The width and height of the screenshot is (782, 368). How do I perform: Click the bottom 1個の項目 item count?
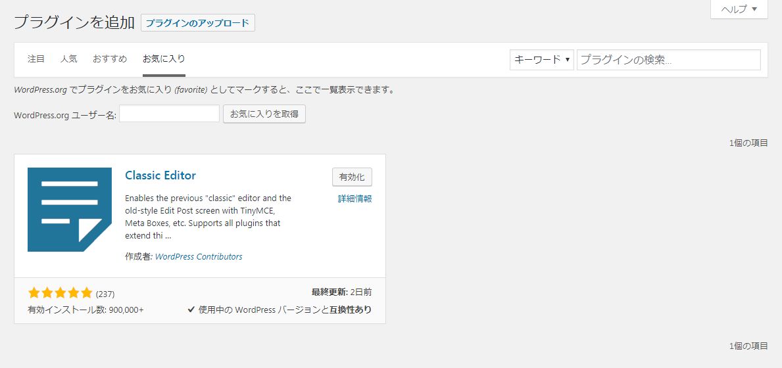[x=748, y=346]
